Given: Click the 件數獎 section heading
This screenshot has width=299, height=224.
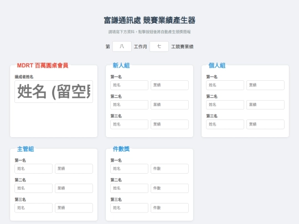Looking at the screenshot, I should [121, 149].
